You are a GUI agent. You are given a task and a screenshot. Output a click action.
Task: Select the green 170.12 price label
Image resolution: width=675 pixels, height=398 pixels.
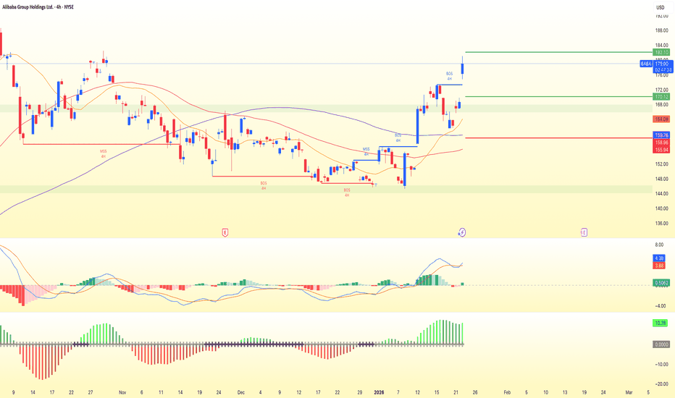click(x=661, y=96)
